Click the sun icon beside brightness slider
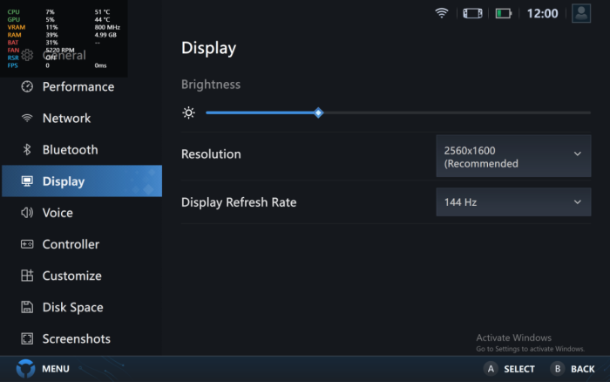The height and width of the screenshot is (382, 610). coord(188,113)
